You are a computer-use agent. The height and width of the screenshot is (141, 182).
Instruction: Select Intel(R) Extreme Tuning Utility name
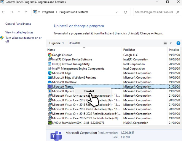point(71,64)
